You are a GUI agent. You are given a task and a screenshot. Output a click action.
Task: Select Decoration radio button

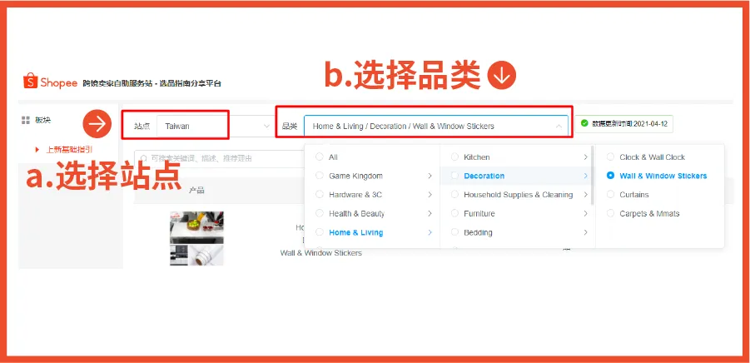point(454,176)
